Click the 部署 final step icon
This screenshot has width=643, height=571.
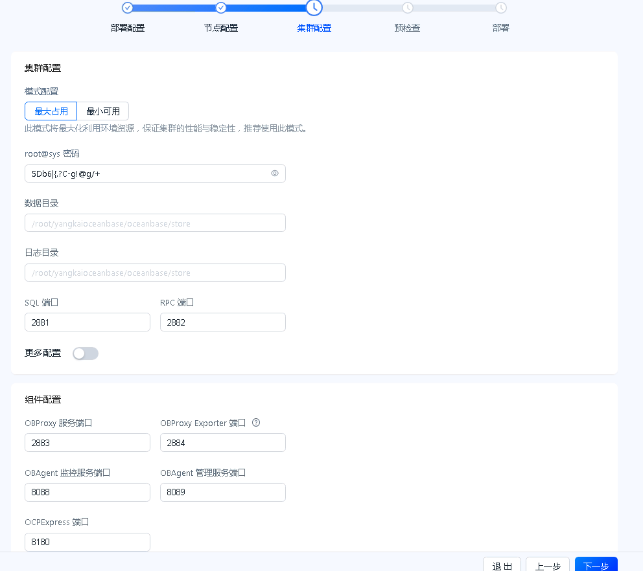click(500, 7)
